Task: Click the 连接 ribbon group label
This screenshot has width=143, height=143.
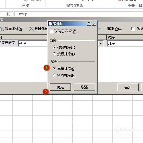Action: (x=25, y=6)
